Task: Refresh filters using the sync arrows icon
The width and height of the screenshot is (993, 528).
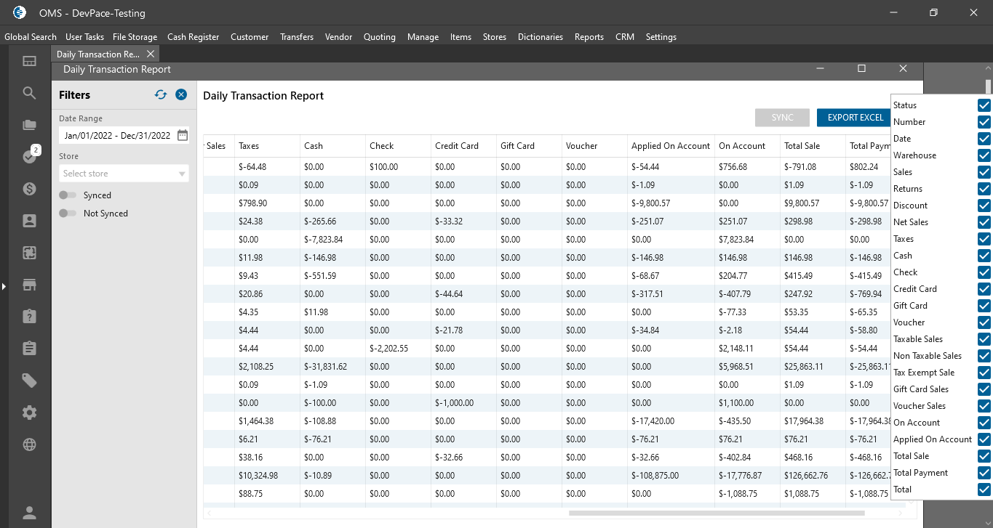Action: click(161, 94)
